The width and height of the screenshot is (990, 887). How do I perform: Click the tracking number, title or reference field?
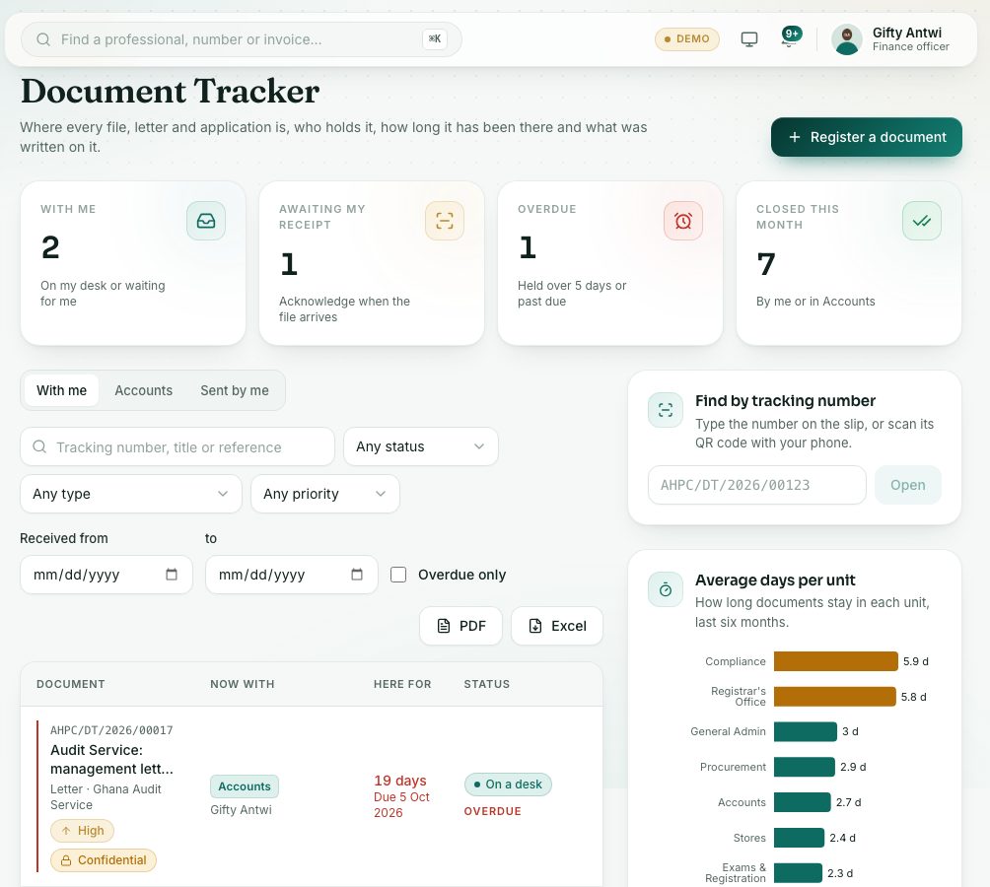[x=177, y=446]
